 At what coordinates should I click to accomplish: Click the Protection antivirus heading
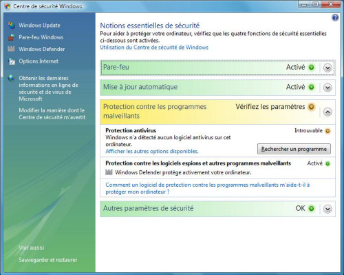131,130
